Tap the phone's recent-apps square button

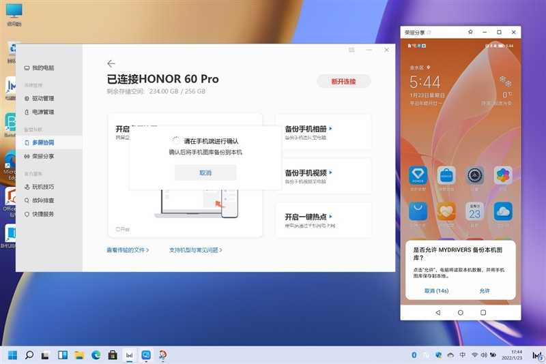pos(483,313)
